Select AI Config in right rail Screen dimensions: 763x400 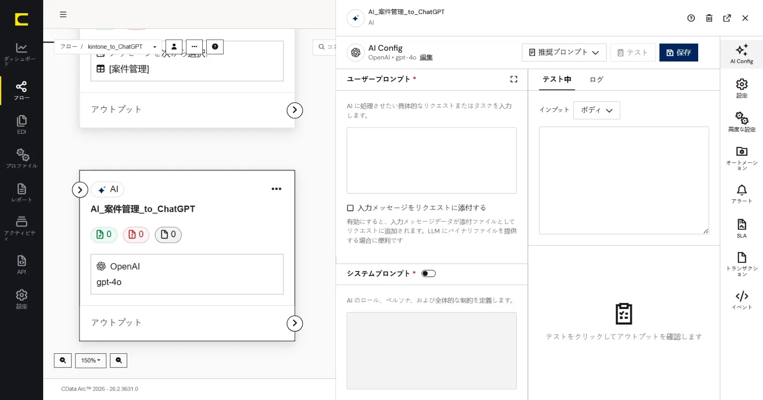pos(742,54)
